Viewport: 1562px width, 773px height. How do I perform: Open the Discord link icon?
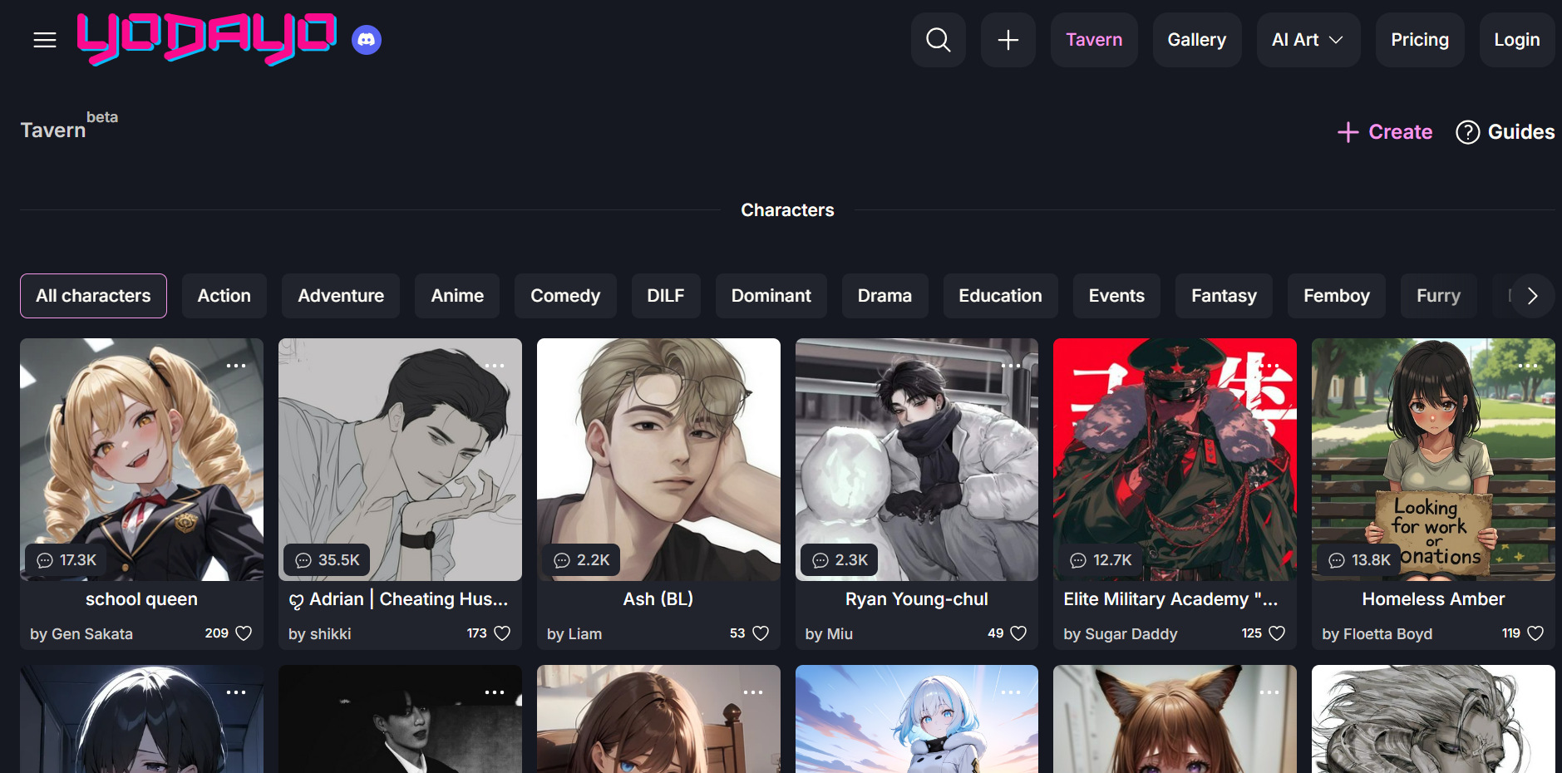(x=367, y=40)
